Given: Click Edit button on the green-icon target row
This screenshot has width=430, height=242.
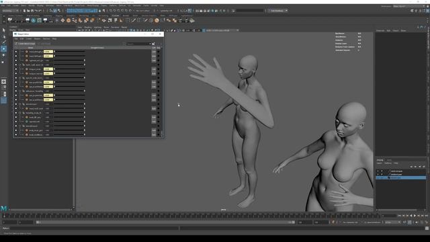Looking at the screenshot, I should click(154, 122).
